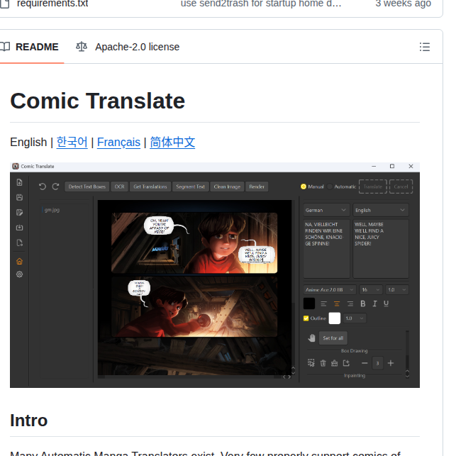
Task: Open the Anime Ace font dropdown
Action: tap(330, 289)
